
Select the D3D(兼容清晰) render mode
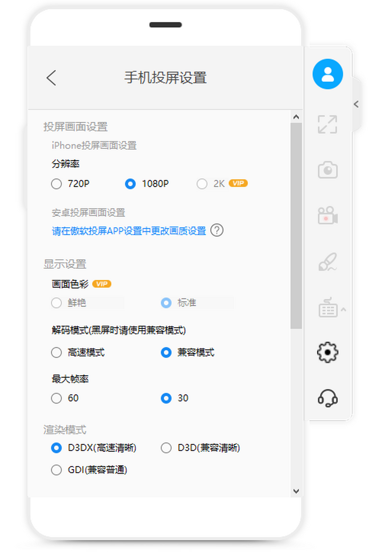[166, 448]
